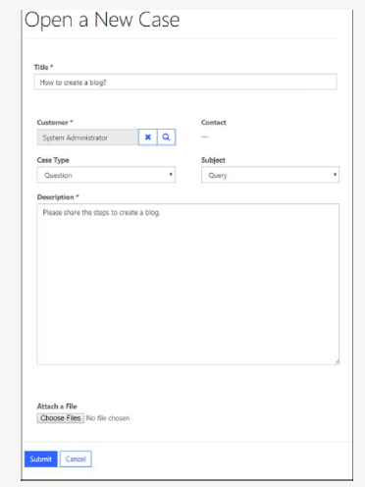Click the 'No file chosen' text
The height and width of the screenshot is (487, 365).
[108, 418]
